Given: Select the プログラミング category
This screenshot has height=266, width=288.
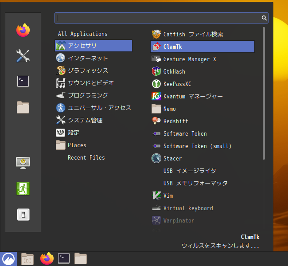Looking at the screenshot, I should click(93, 95).
